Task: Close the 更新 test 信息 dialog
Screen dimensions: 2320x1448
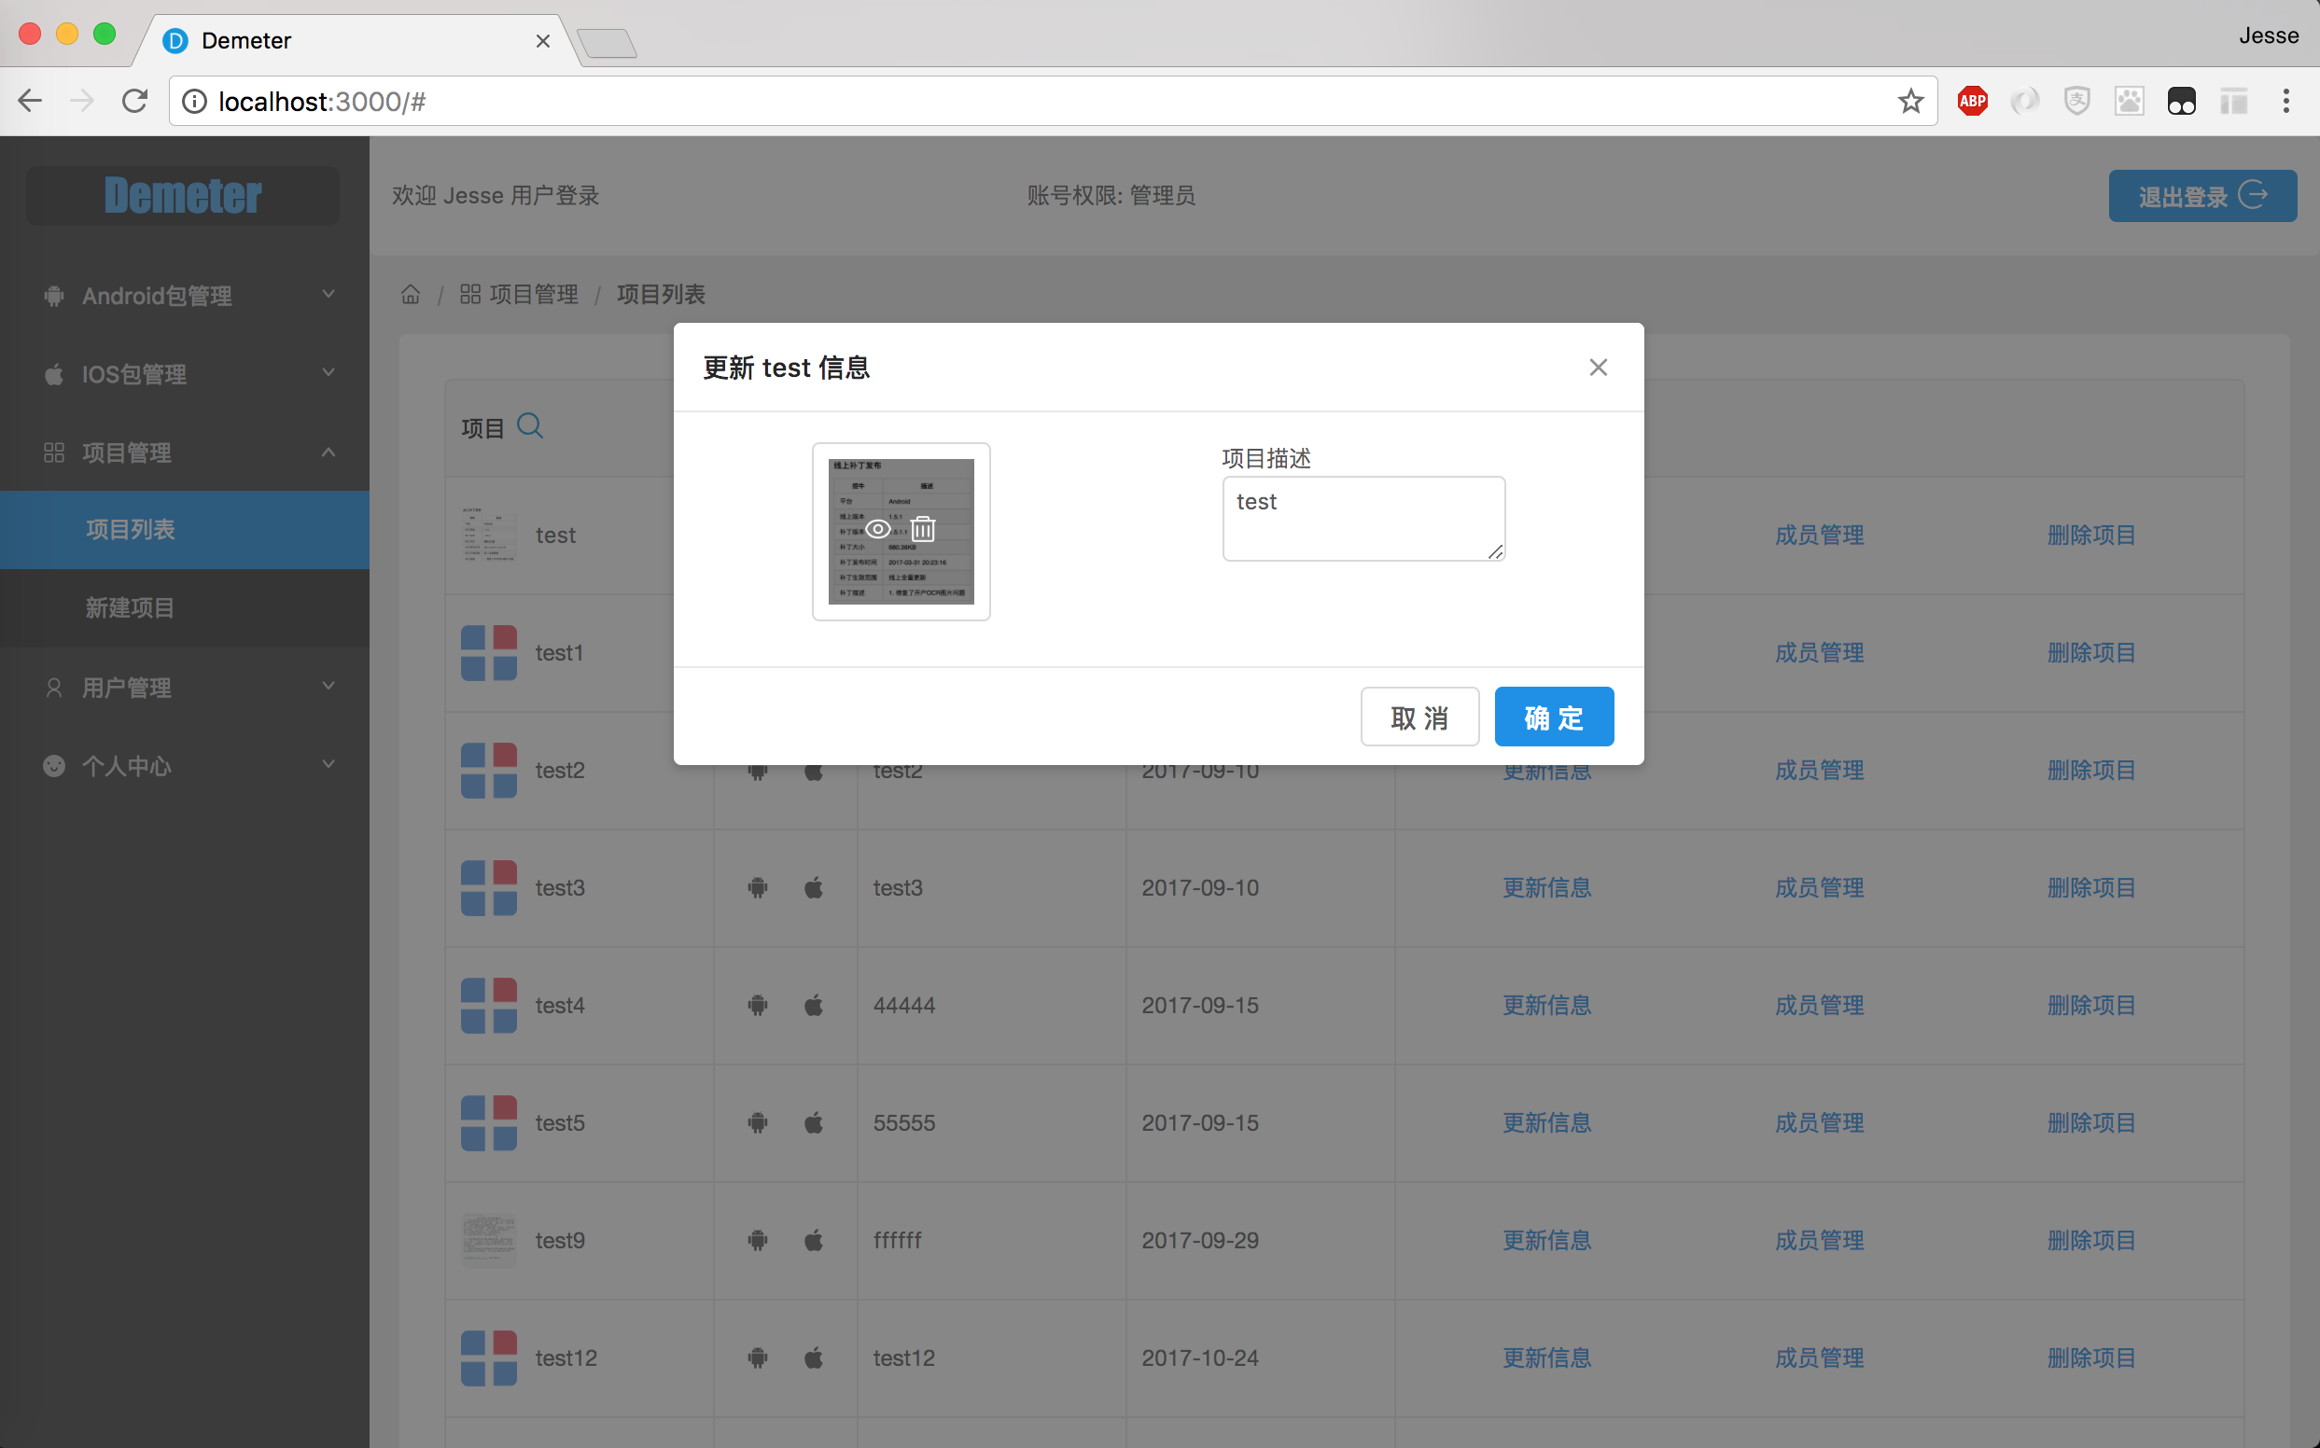Action: (1598, 368)
